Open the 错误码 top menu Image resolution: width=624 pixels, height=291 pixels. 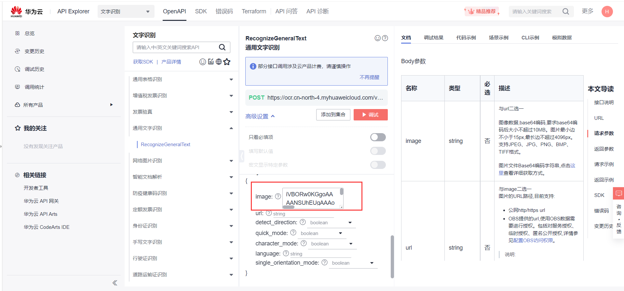tap(224, 11)
